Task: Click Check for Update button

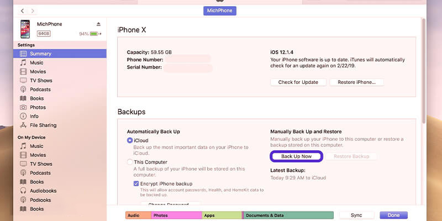Action: (298, 82)
